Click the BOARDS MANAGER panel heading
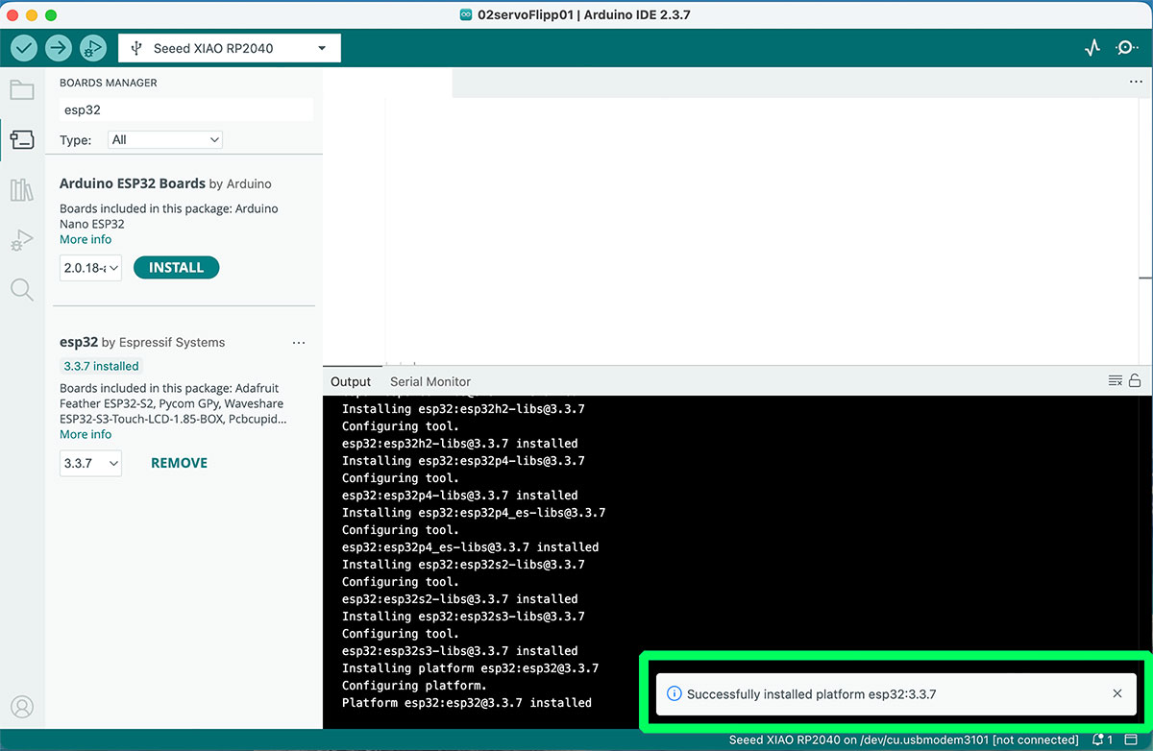The width and height of the screenshot is (1153, 751). click(x=109, y=83)
